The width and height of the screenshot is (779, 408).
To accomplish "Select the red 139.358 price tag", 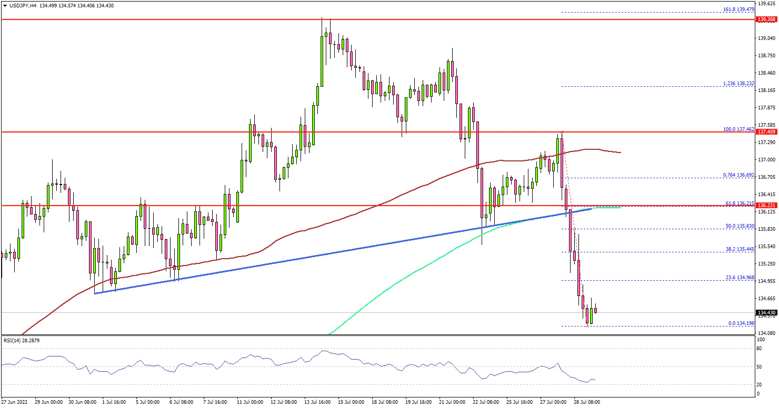I will [x=766, y=19].
